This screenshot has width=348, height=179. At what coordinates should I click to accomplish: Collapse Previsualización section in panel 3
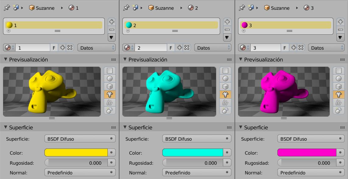pos(241,59)
